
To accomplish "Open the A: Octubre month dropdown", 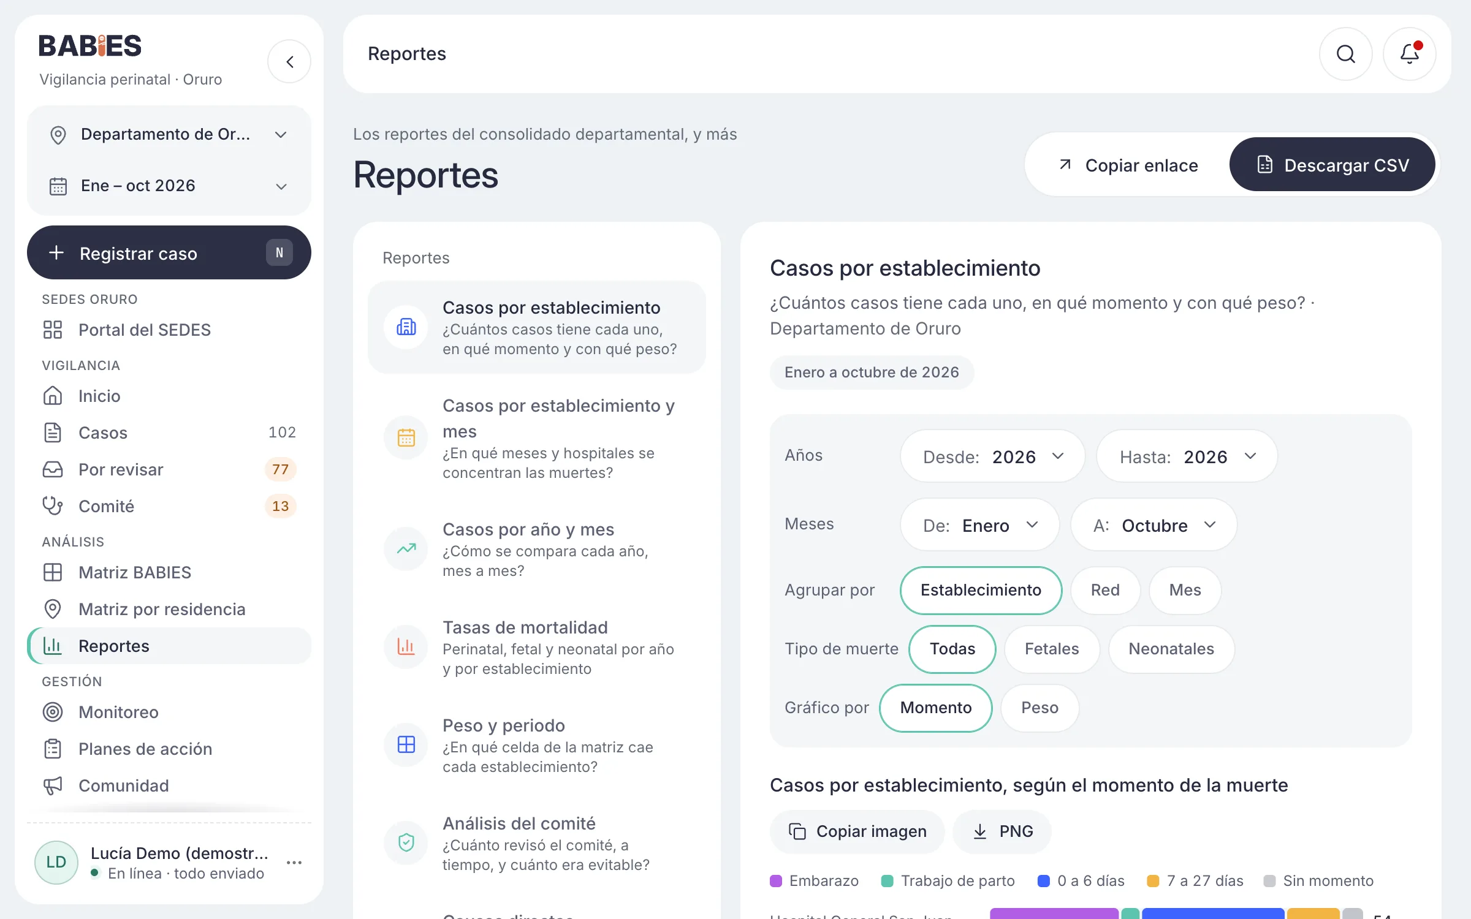I will click(x=1154, y=525).
